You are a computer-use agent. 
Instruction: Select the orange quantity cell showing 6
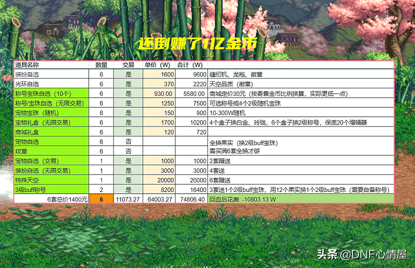101,199
